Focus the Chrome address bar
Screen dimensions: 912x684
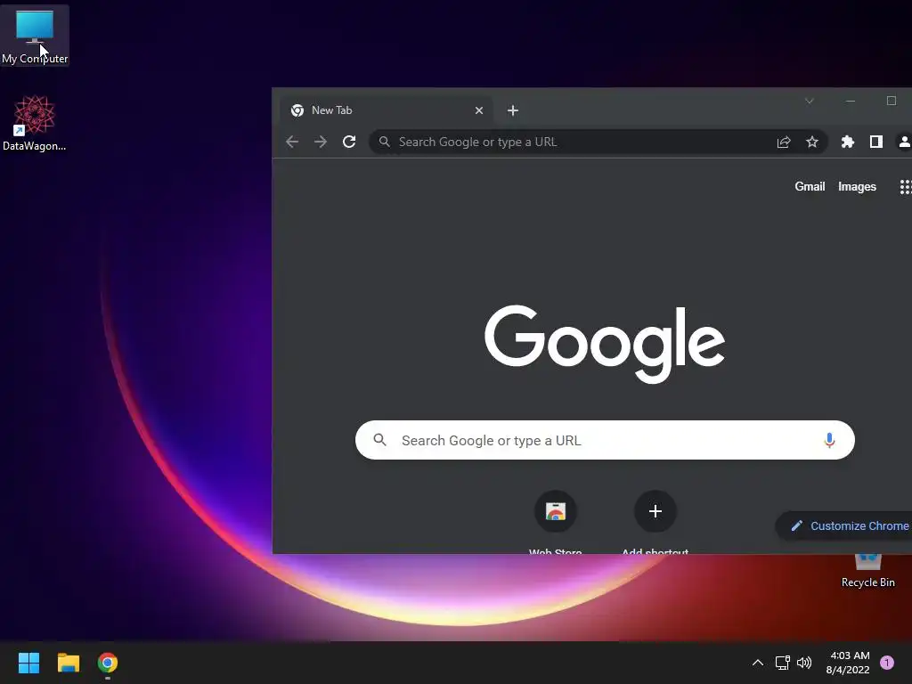point(598,142)
